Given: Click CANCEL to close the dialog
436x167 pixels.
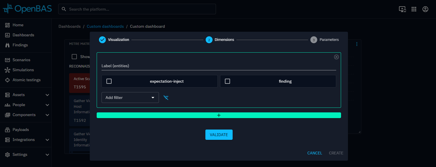Looking at the screenshot, I should [x=314, y=153].
